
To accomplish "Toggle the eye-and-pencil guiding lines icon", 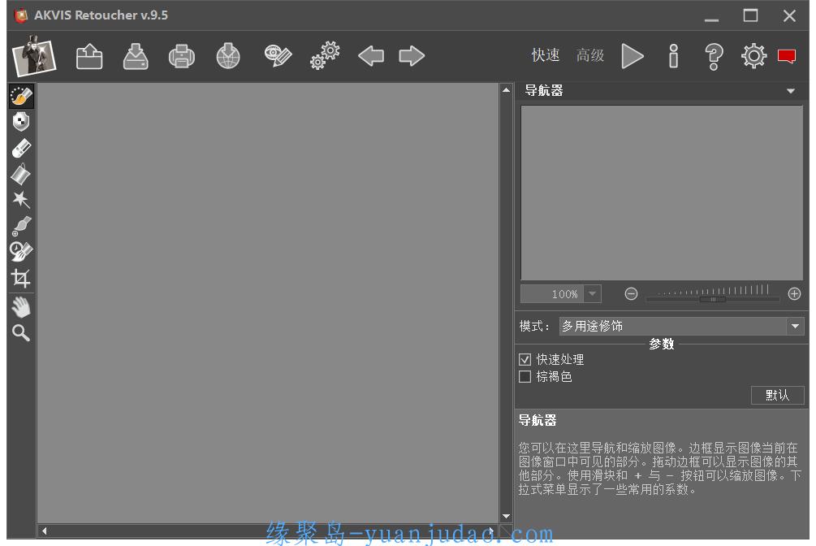I will [x=278, y=56].
